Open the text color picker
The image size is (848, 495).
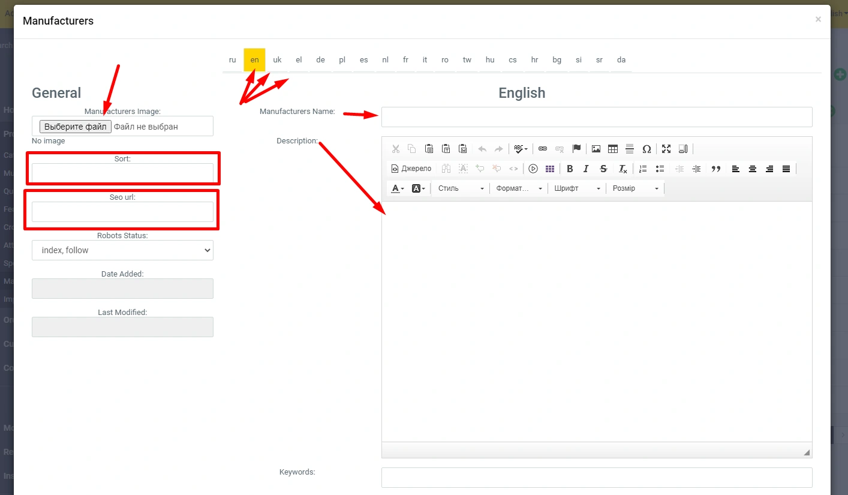tap(398, 188)
